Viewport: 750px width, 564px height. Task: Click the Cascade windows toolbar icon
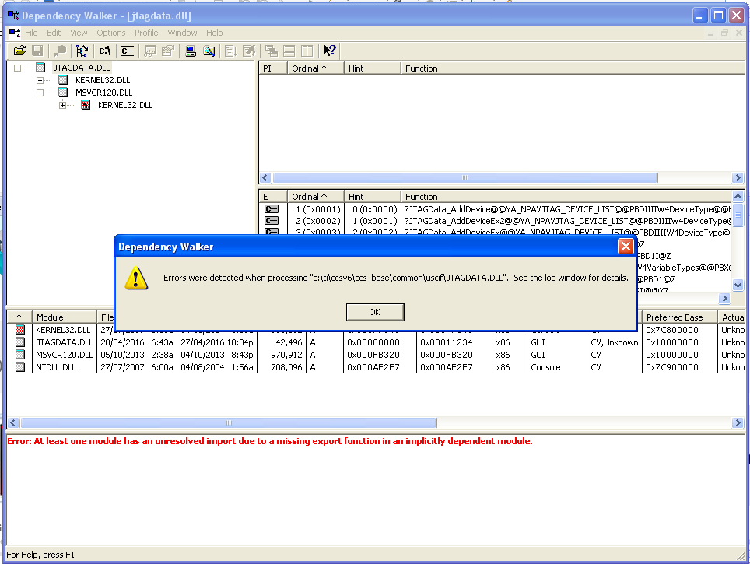[272, 51]
